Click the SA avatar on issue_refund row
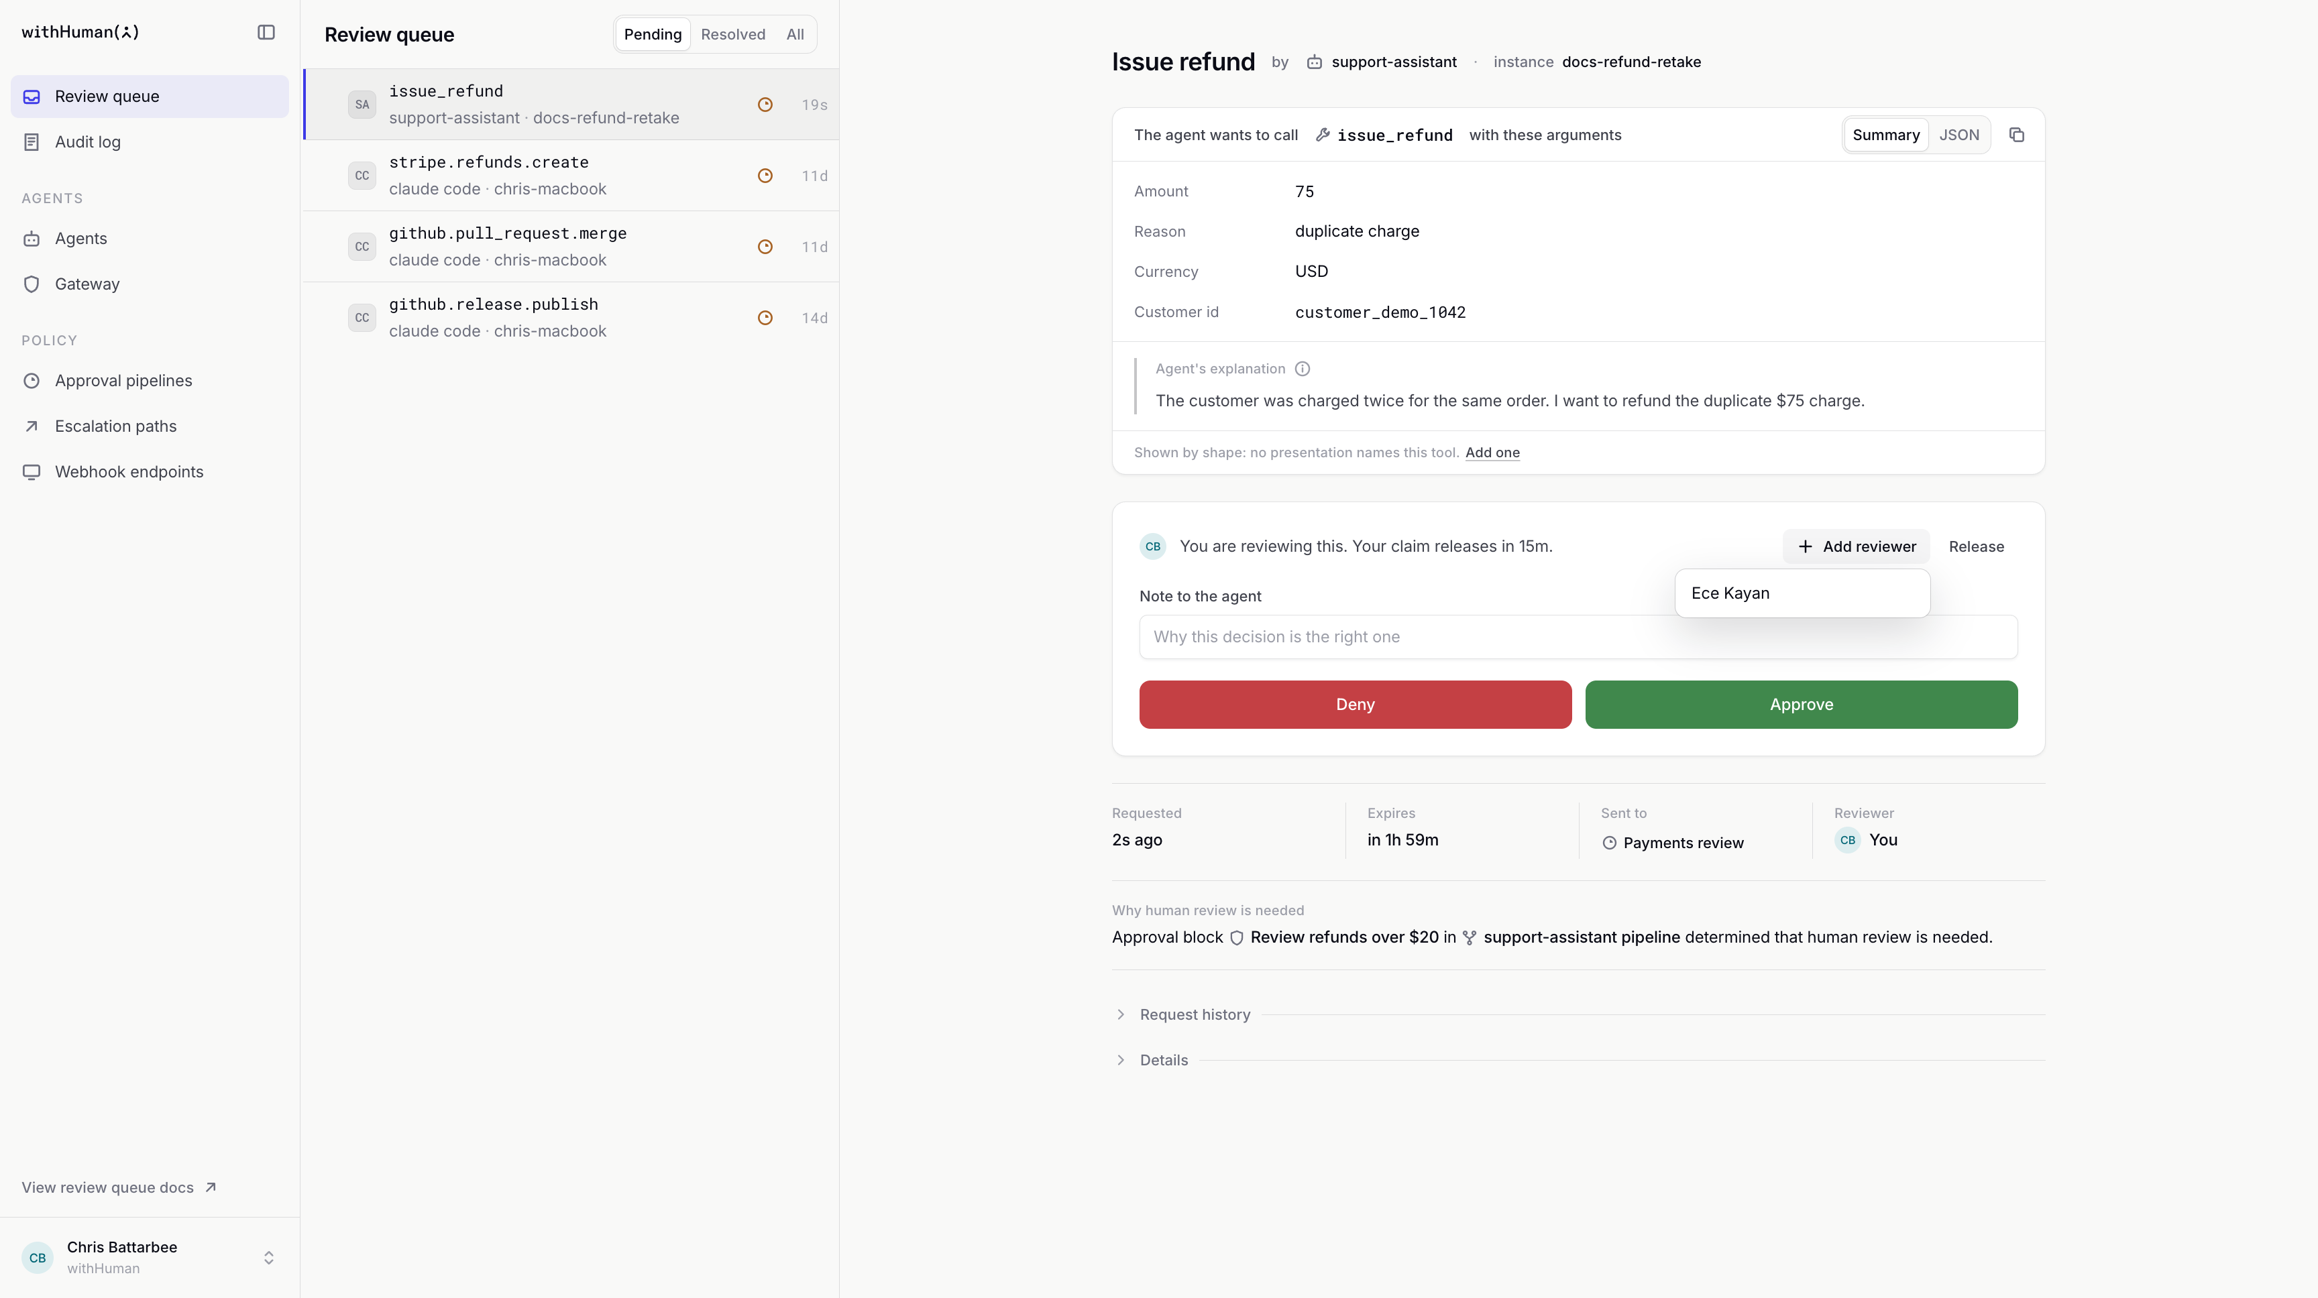The image size is (2318, 1298). click(362, 105)
